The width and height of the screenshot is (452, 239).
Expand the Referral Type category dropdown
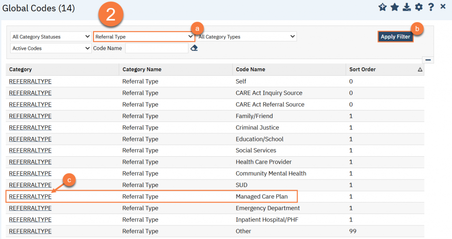tap(144, 37)
